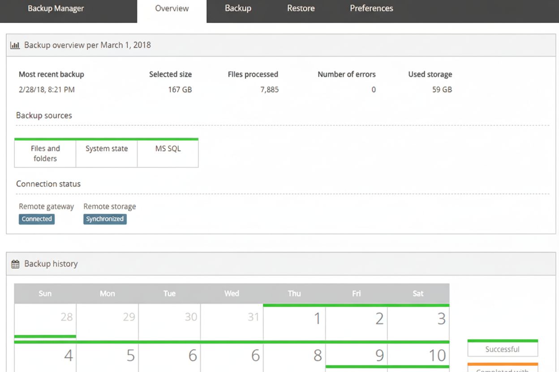Screen dimensions: 559x372
Task: Click the Connected status badge
Action: (x=37, y=219)
